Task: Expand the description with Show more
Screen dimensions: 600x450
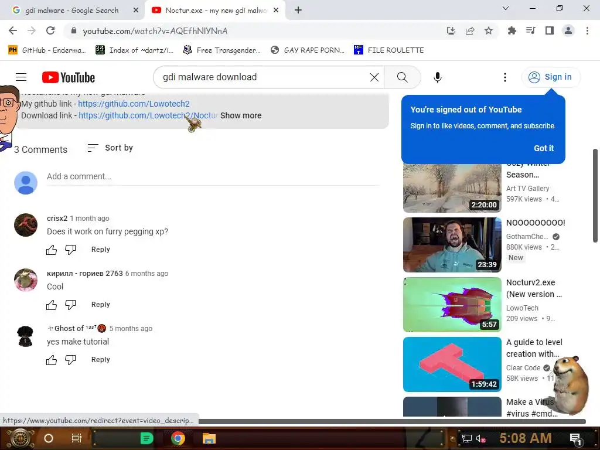Action: (241, 115)
